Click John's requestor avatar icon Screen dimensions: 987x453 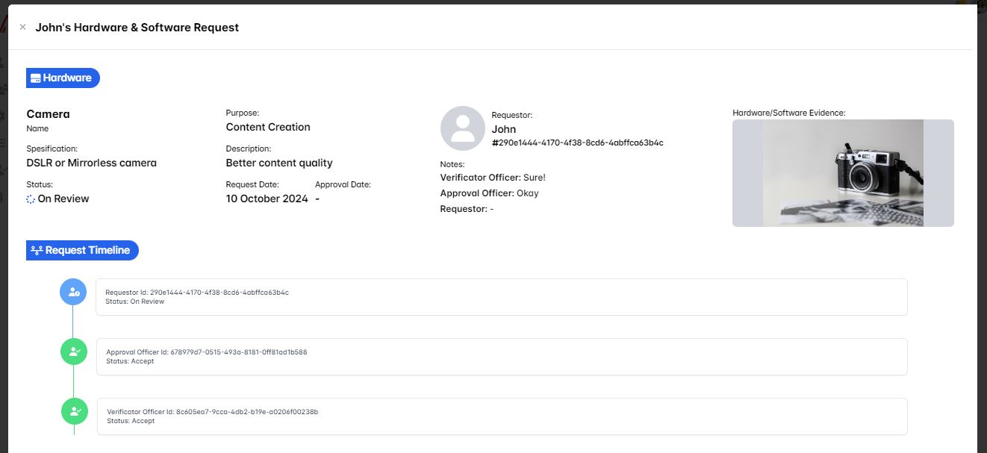(x=462, y=128)
